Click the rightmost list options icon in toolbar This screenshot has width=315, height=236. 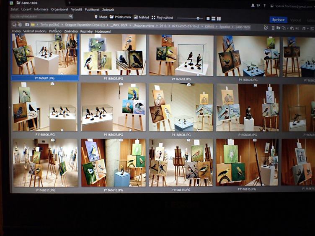[x=312, y=29]
